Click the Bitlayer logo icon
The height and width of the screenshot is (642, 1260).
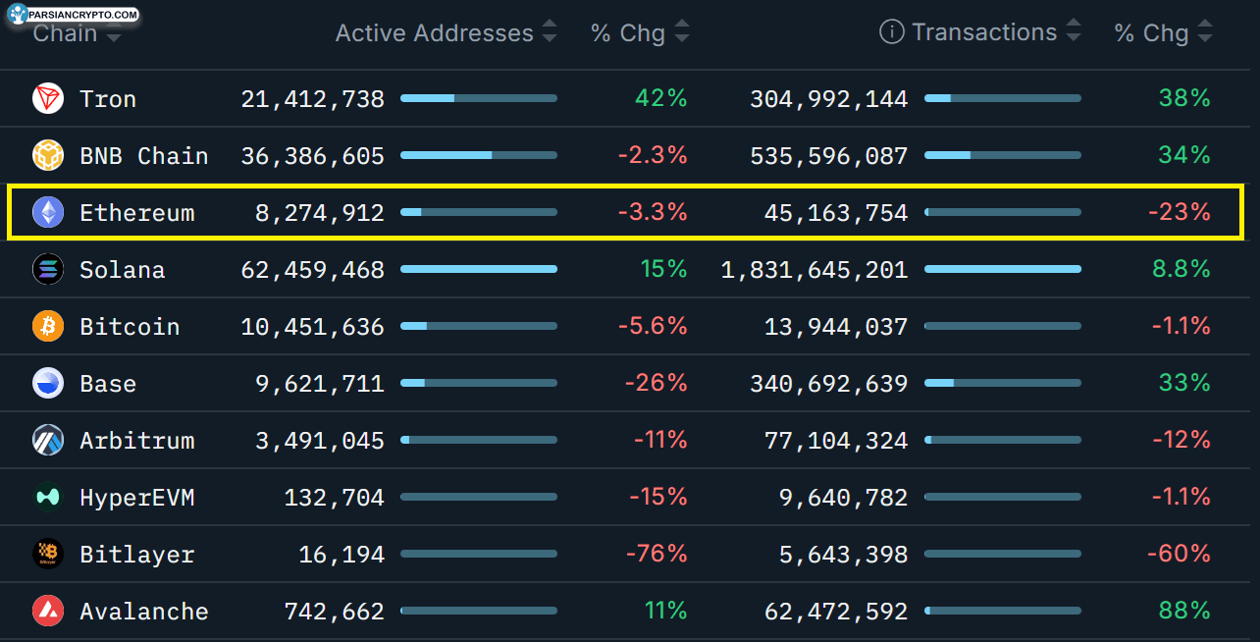tap(48, 555)
